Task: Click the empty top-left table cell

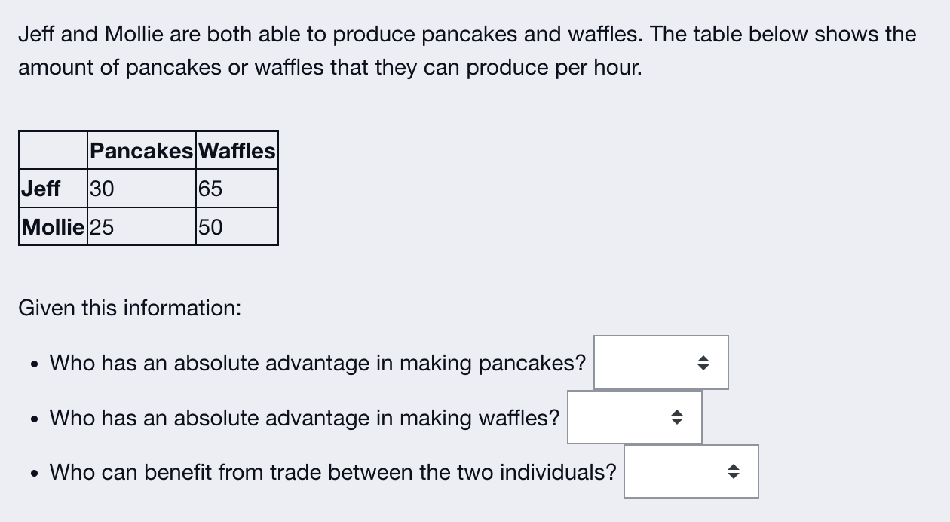Action: [51, 150]
